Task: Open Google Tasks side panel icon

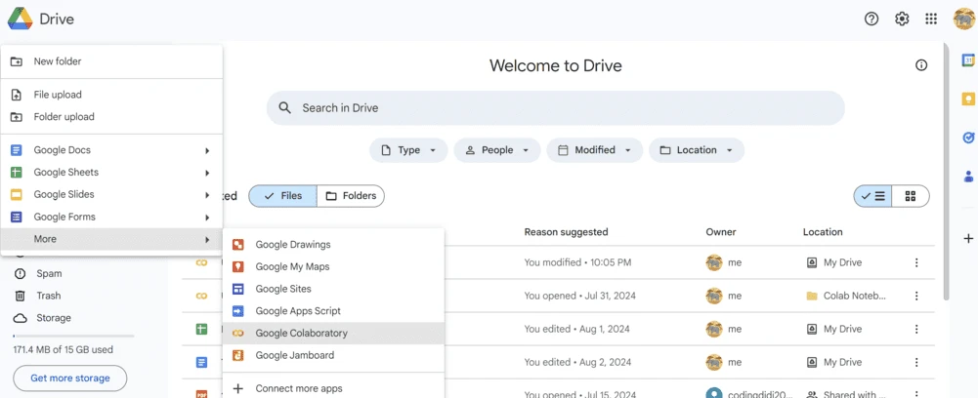Action: pos(968,138)
